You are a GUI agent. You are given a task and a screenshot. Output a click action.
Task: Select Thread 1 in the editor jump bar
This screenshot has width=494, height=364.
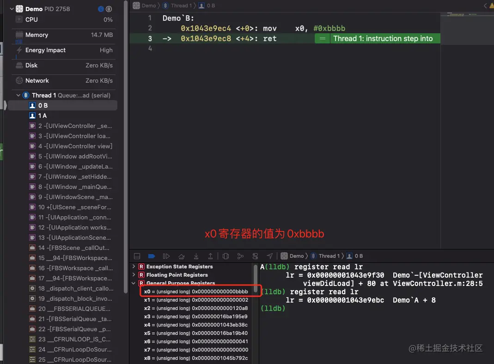(178, 5)
